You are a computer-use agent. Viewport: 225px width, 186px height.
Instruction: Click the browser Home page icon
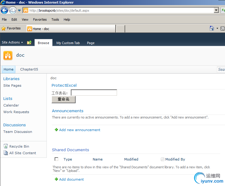[x=212, y=28]
